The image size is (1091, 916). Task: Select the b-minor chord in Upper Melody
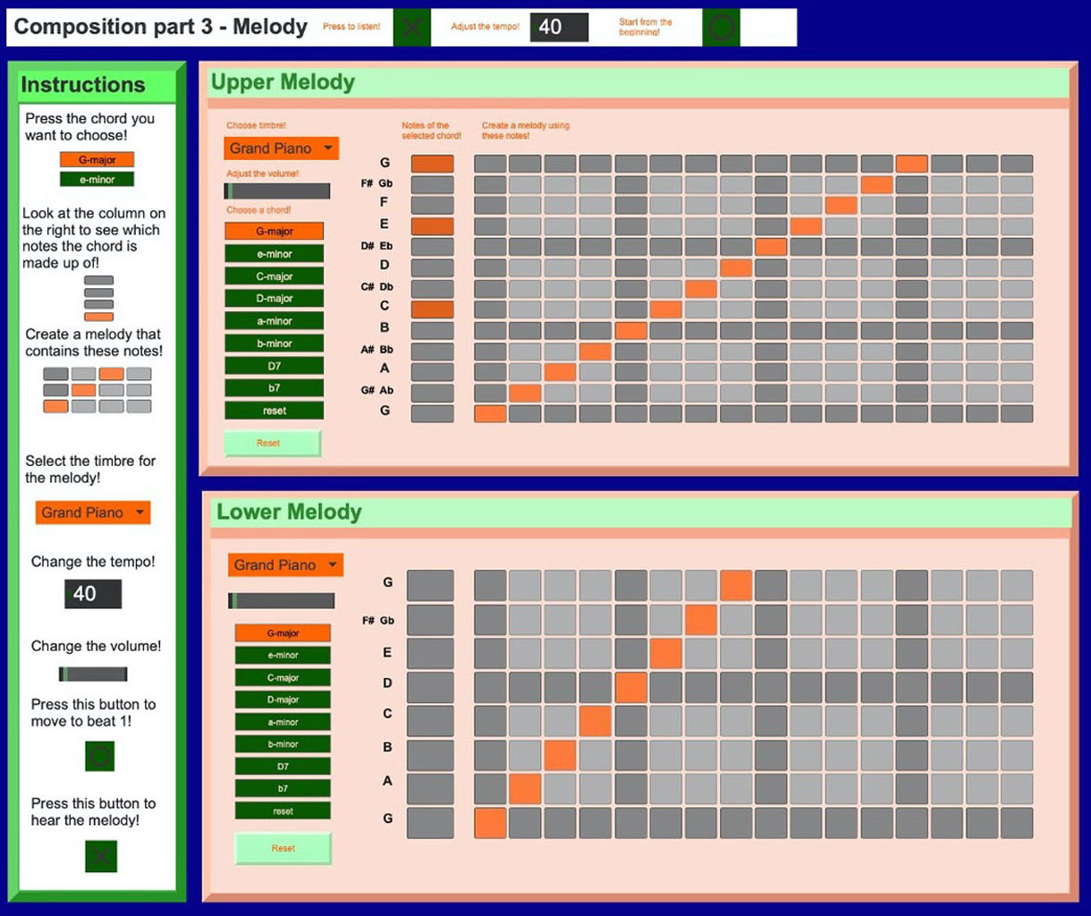[x=274, y=343]
